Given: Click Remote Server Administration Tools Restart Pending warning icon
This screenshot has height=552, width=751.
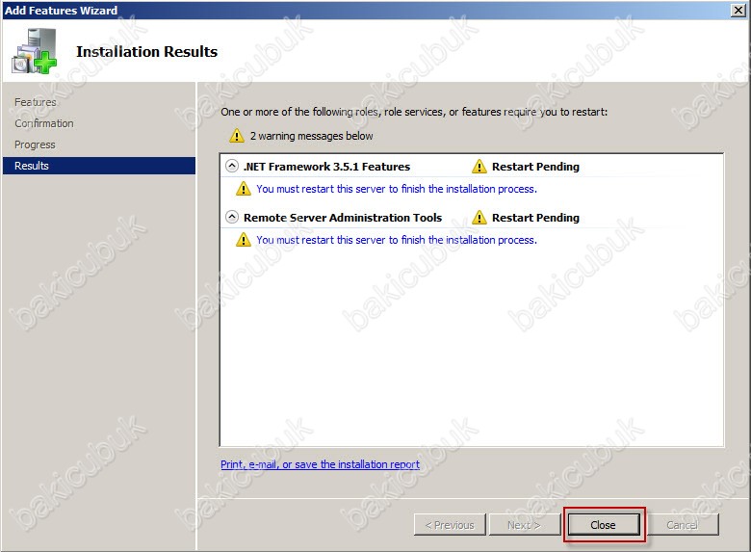Looking at the screenshot, I should tap(479, 217).
